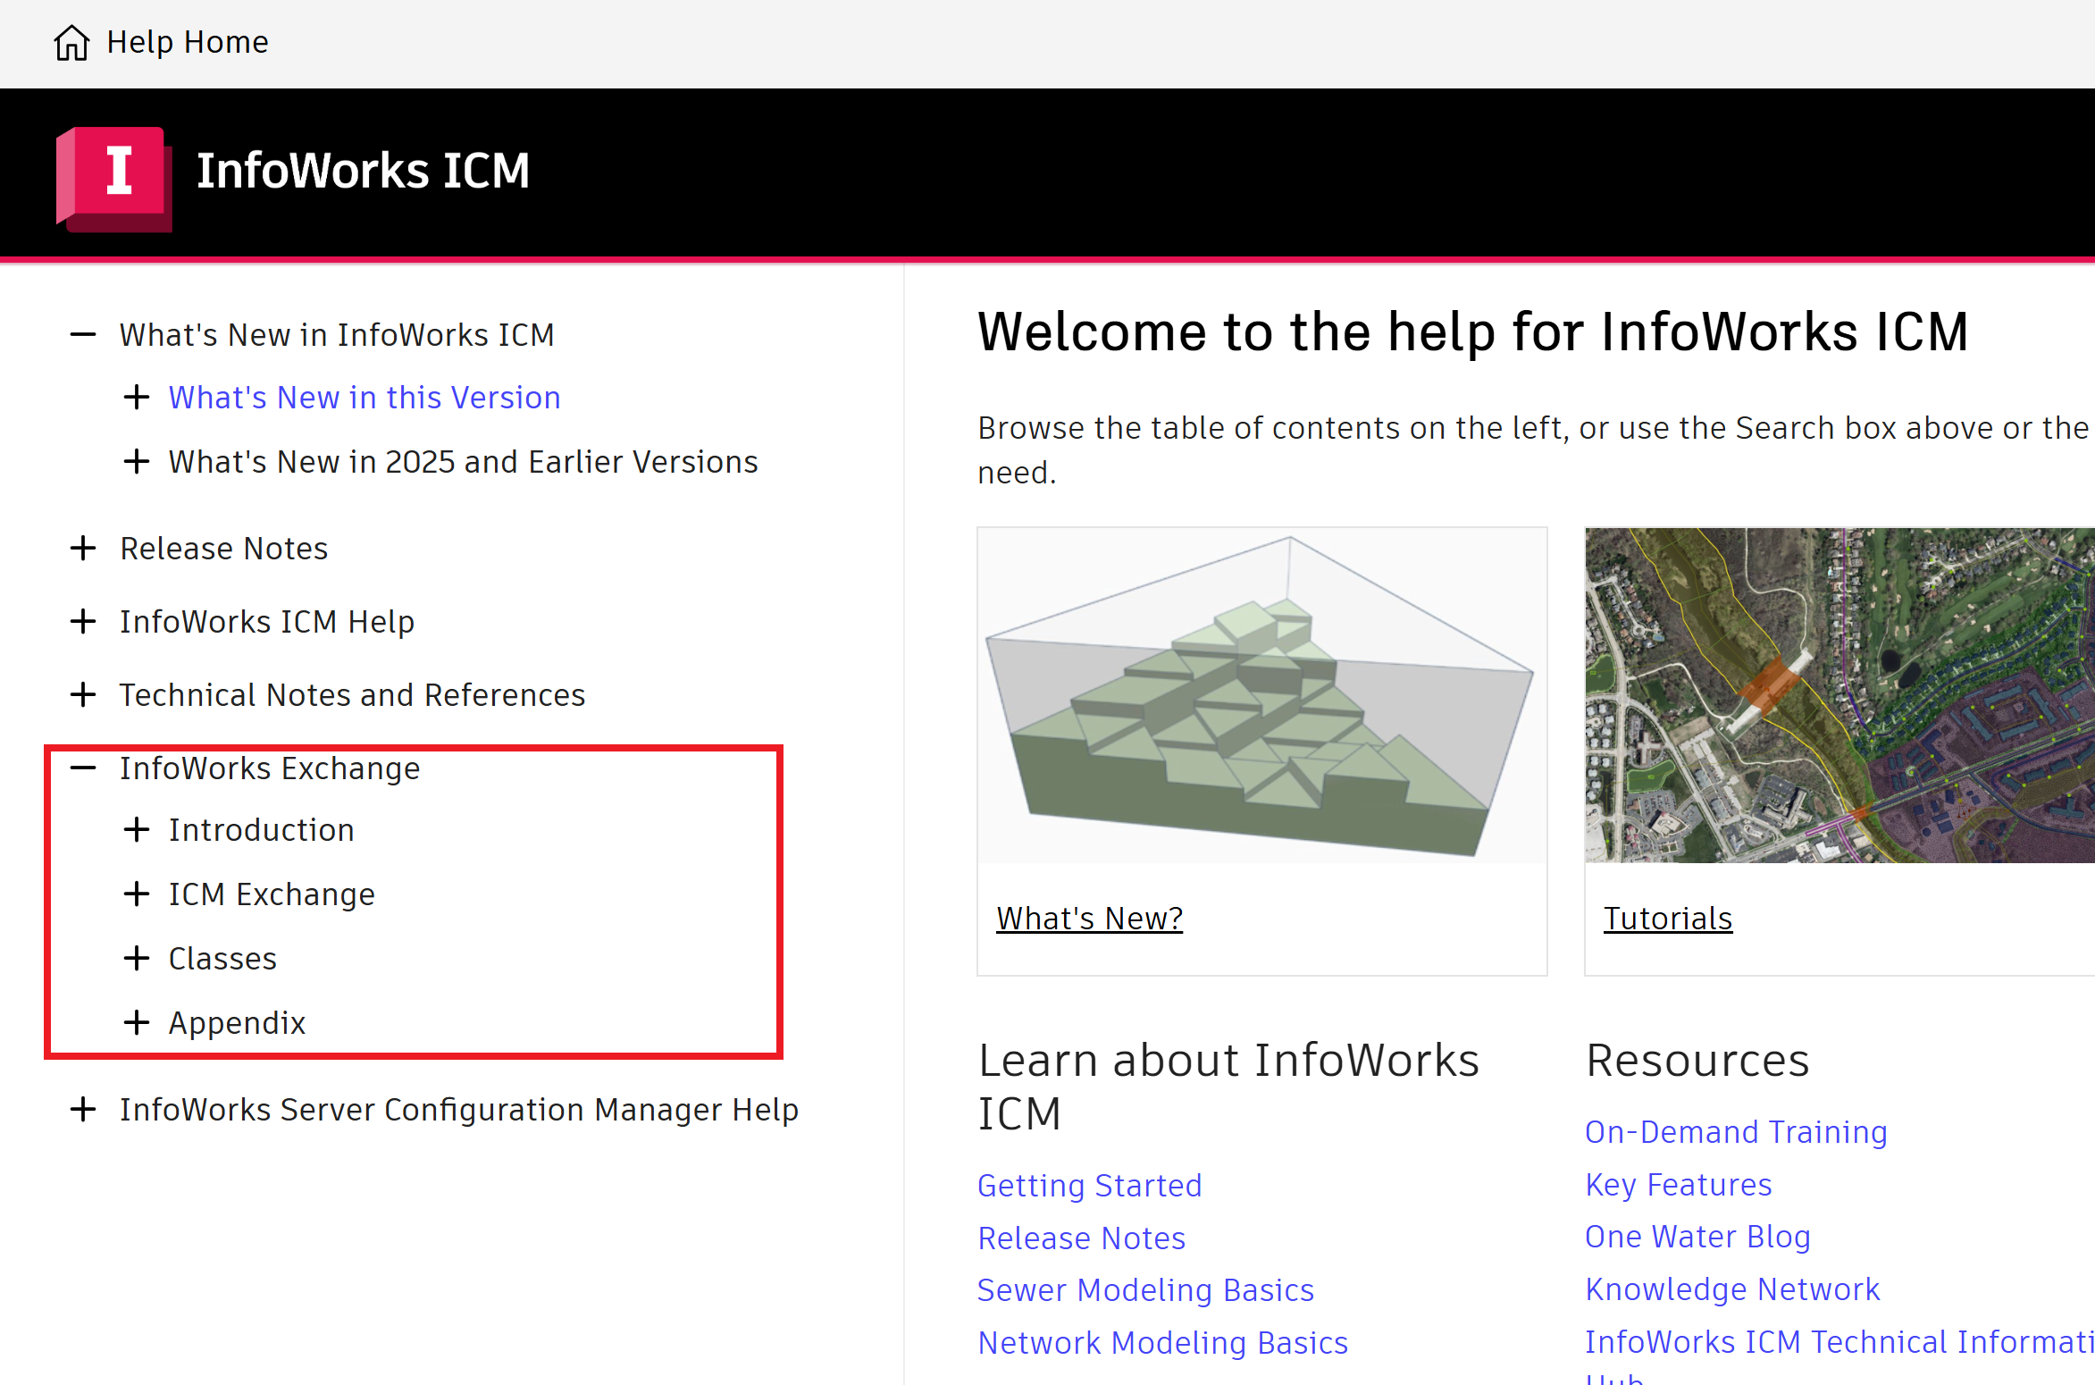Expand What's New in this Version
Viewport: 2095px width, 1385px height.
tap(136, 398)
